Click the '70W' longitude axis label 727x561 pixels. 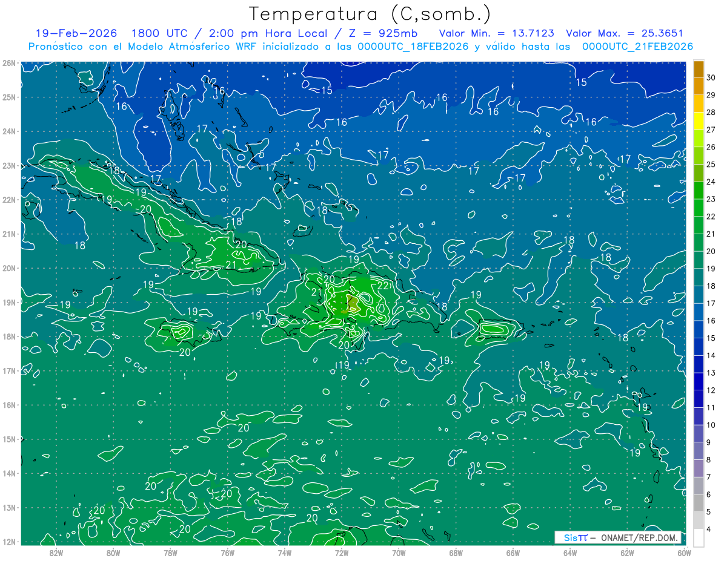pyautogui.click(x=399, y=553)
